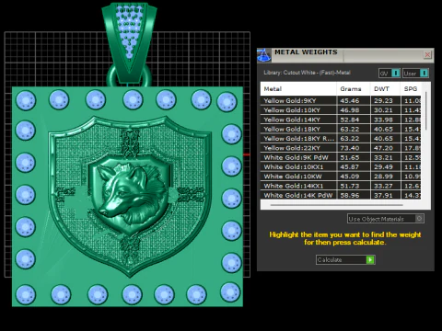Click the 52.84 grams value
The height and width of the screenshot is (331, 442).
pyautogui.click(x=350, y=120)
